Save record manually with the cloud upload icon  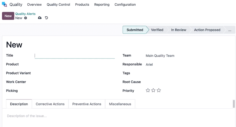pos(40,18)
